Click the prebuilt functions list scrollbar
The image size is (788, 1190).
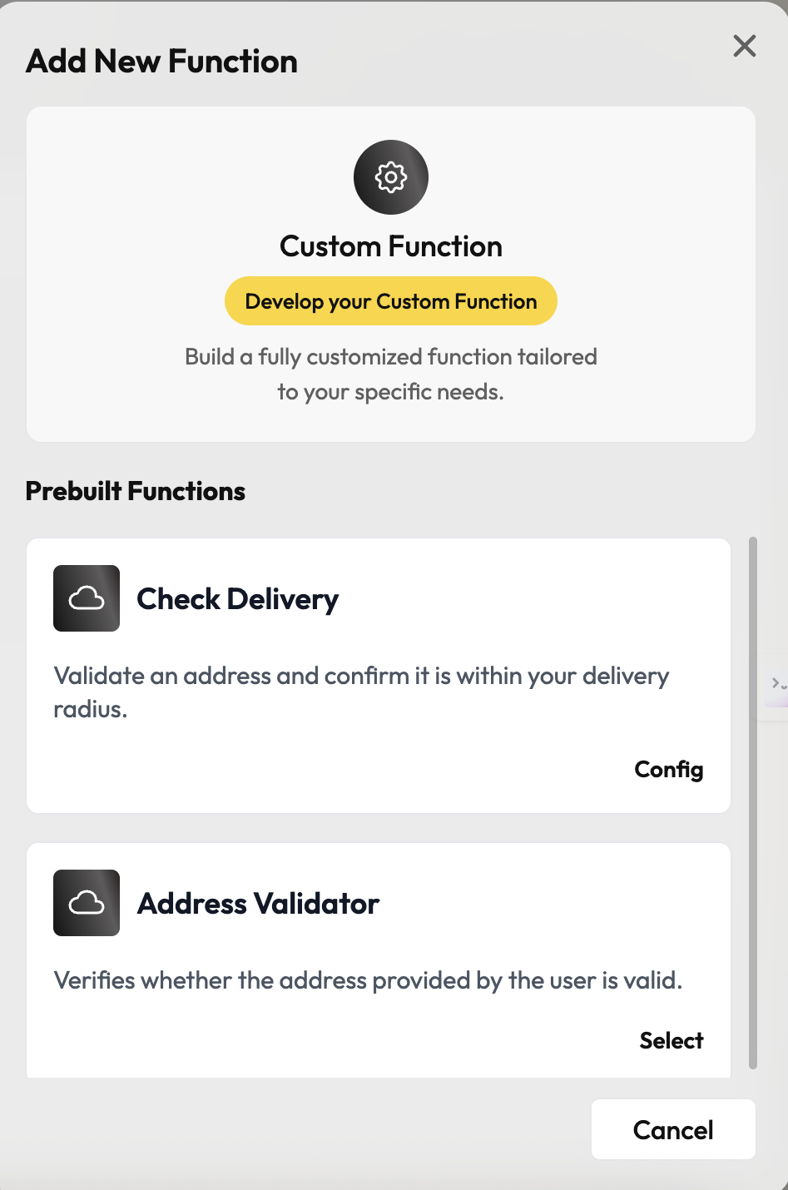pyautogui.click(x=753, y=802)
